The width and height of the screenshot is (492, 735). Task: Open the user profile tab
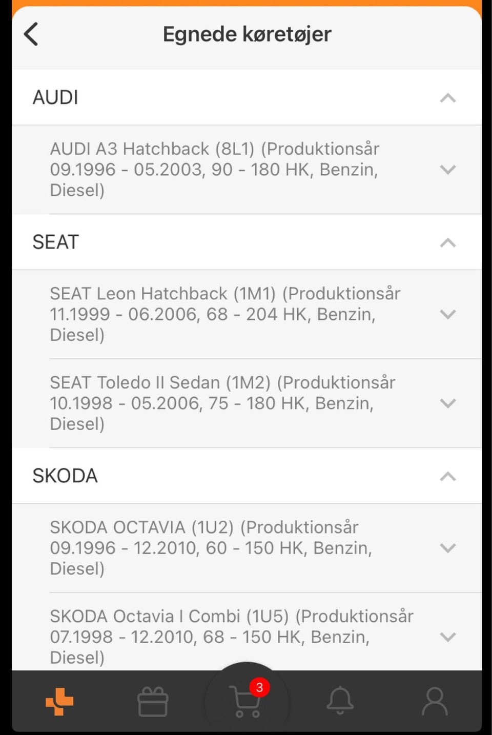tap(435, 701)
